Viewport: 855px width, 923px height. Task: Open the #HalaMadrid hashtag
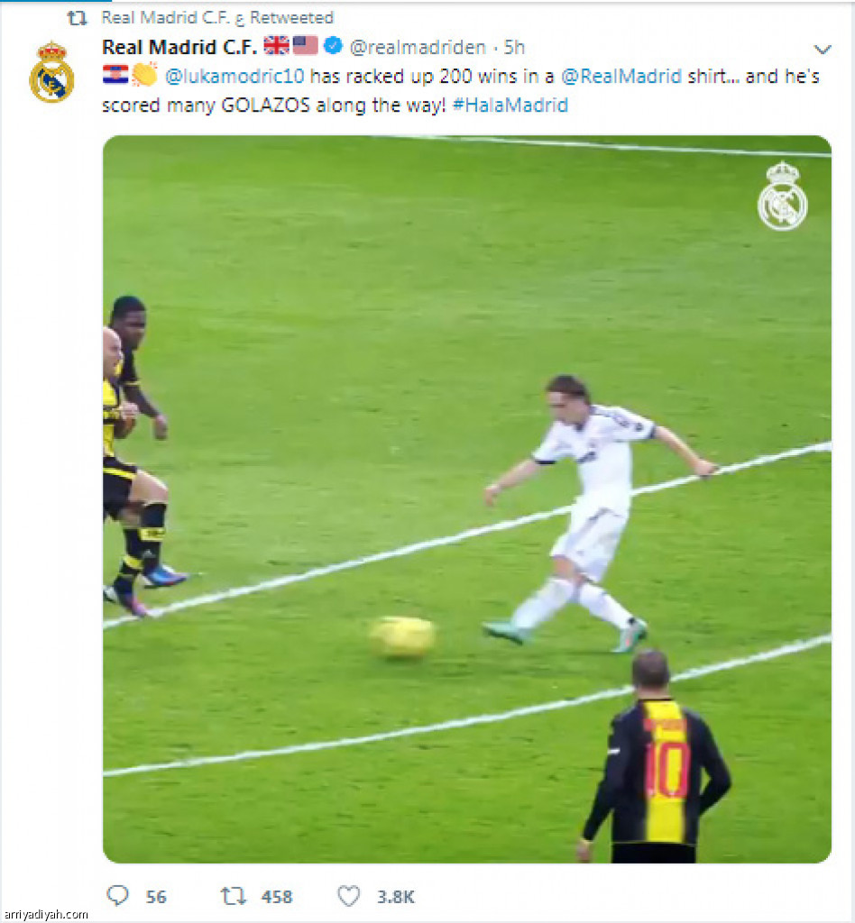510,105
